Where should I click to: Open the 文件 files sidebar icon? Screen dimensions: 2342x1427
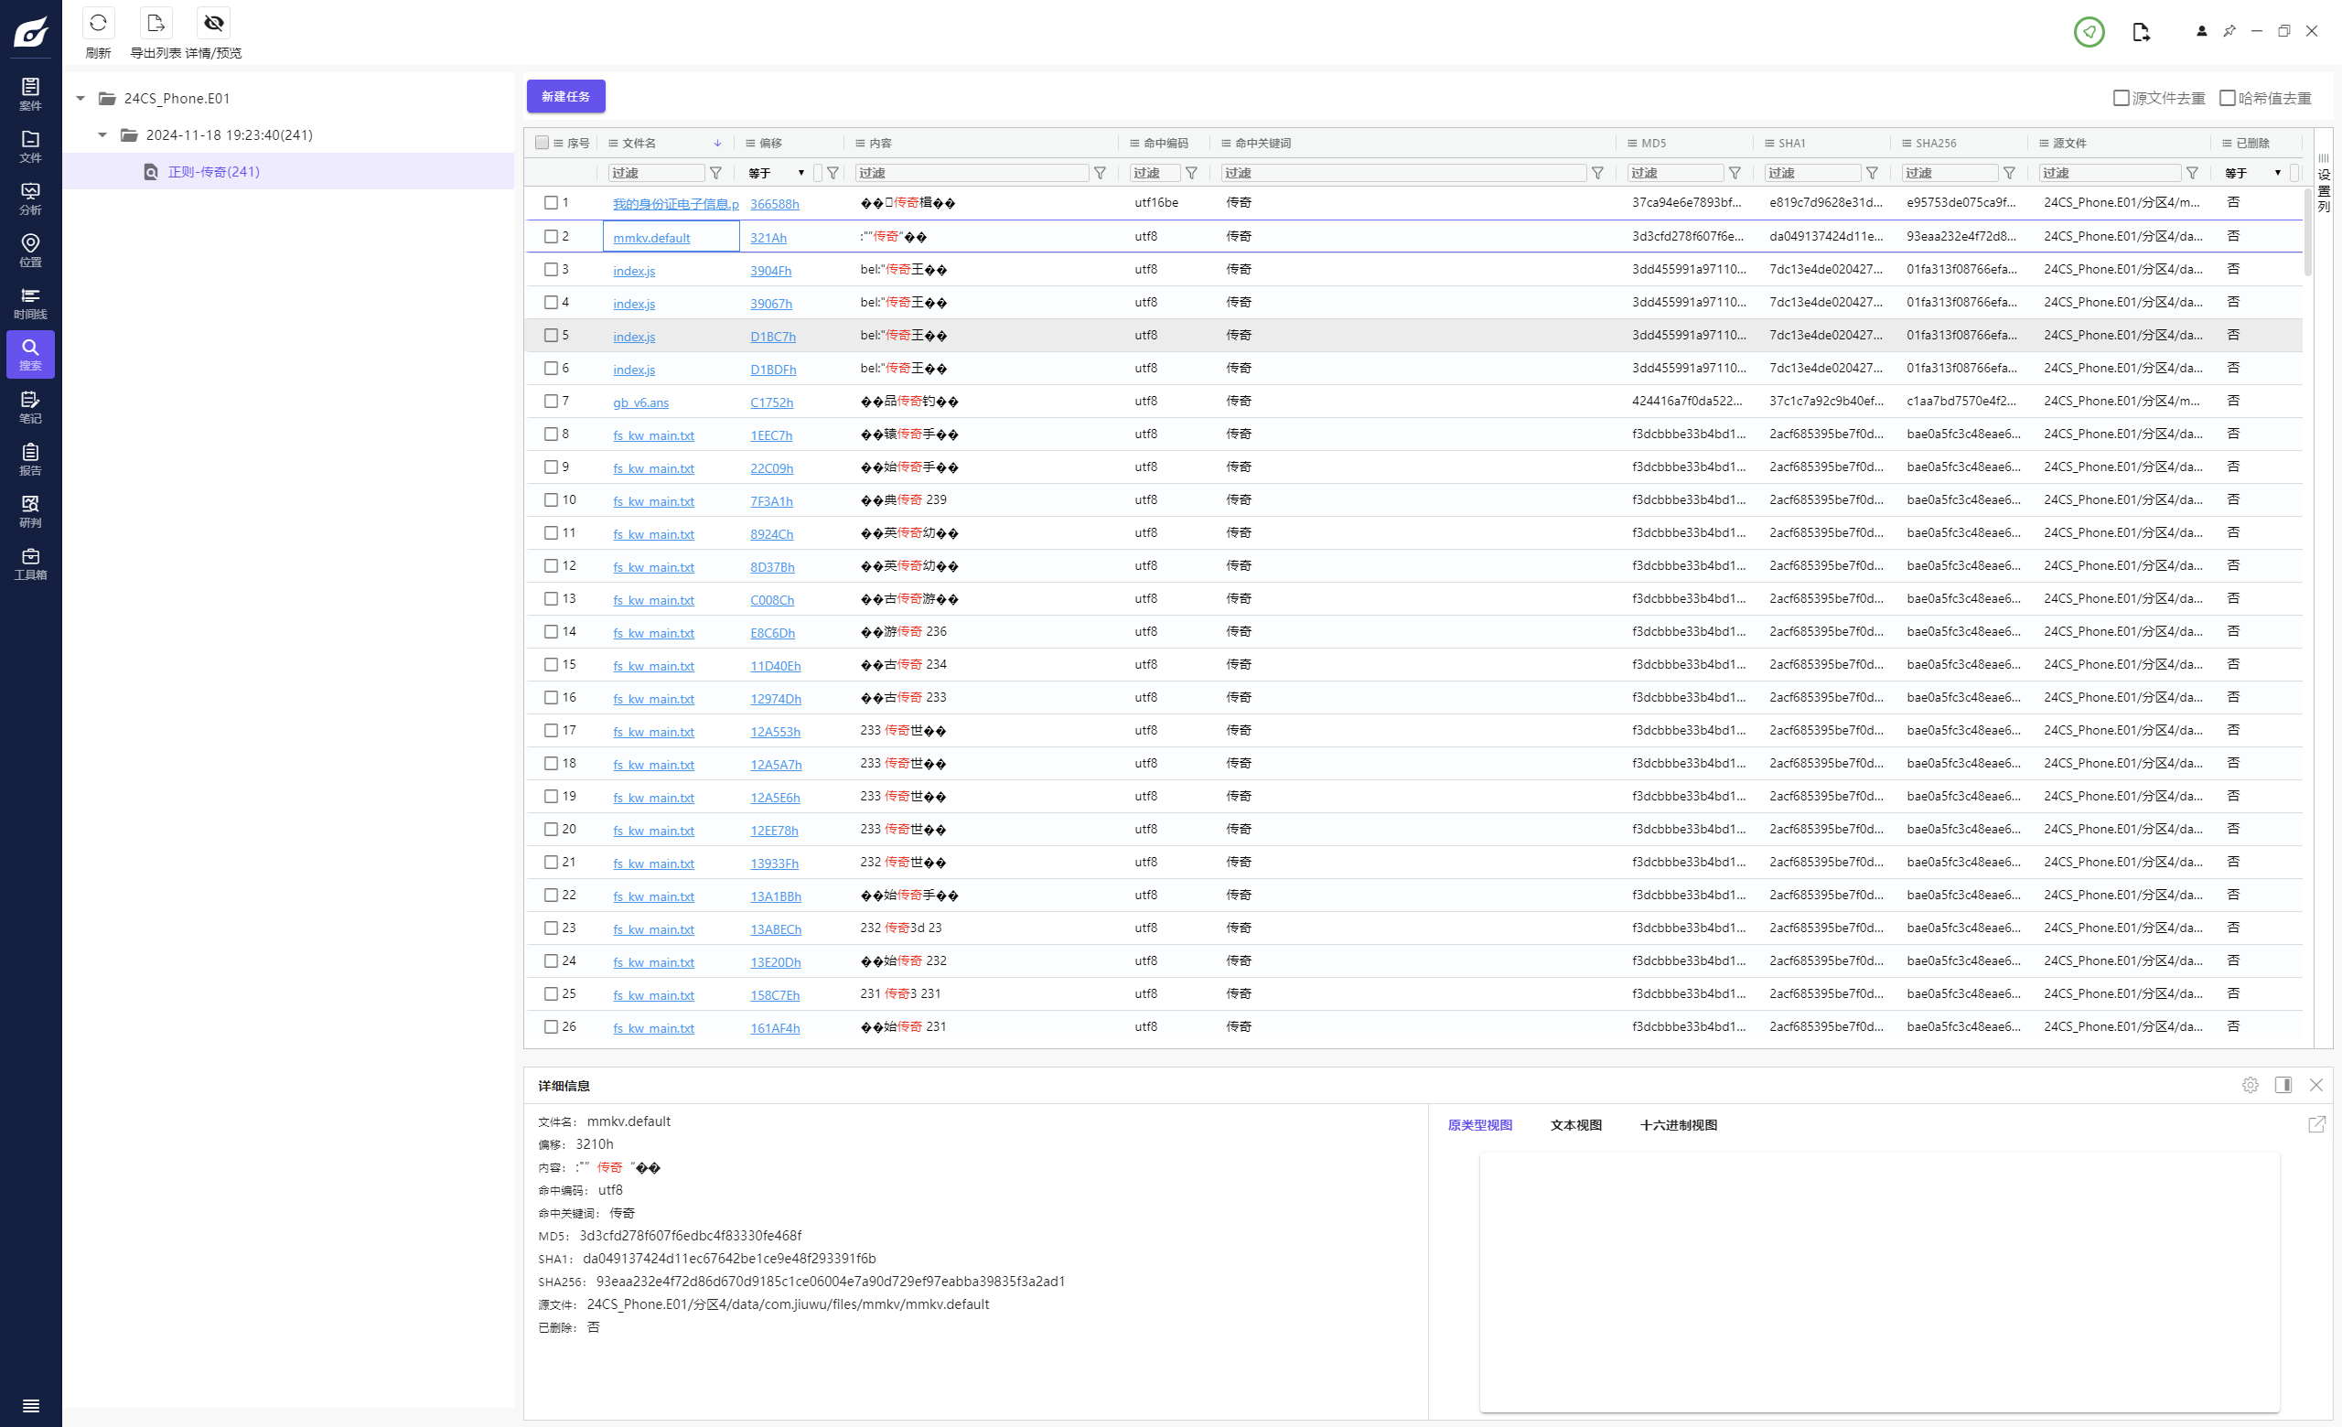pyautogui.click(x=30, y=146)
